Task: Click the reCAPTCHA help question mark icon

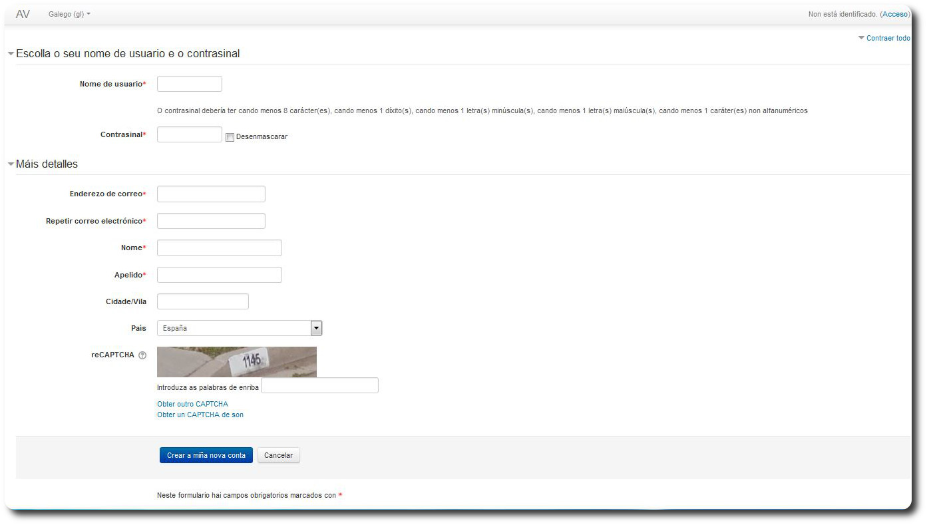Action: pyautogui.click(x=142, y=355)
